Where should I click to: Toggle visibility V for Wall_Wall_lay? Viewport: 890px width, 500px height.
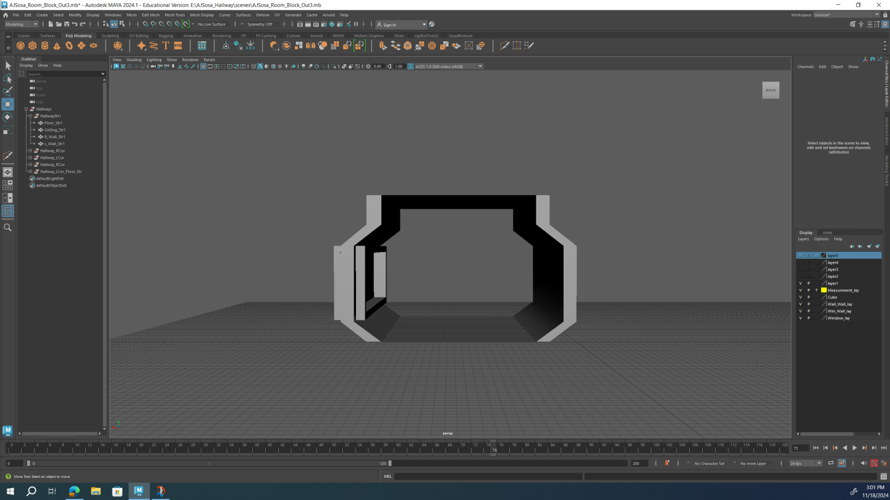coord(800,304)
